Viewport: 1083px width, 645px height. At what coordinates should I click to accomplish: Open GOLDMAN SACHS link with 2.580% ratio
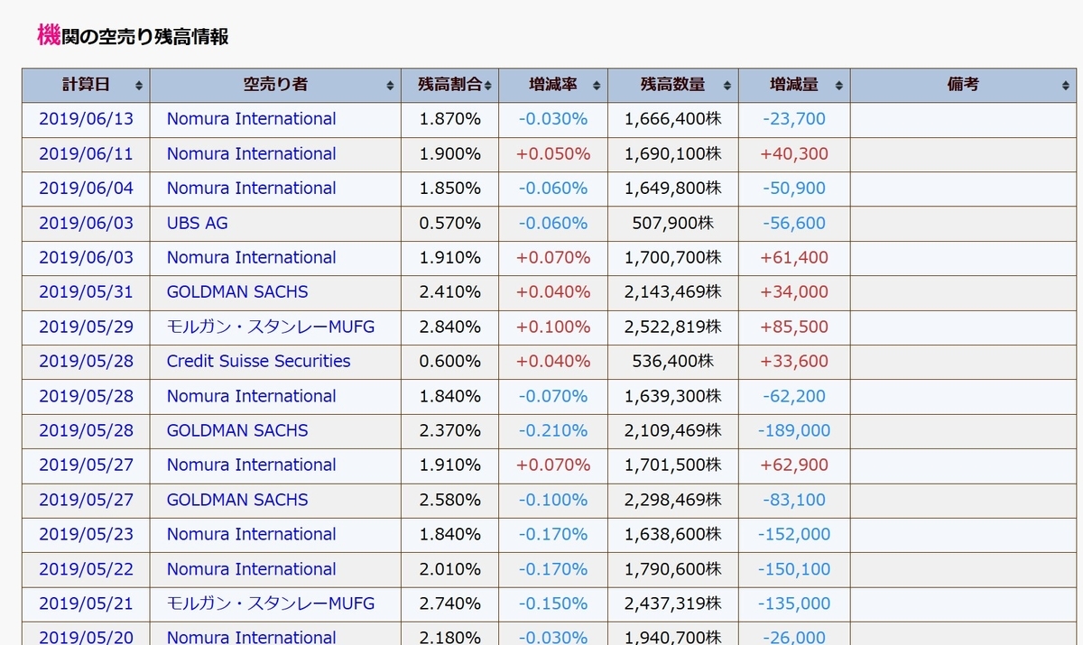coord(237,500)
